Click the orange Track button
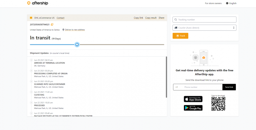 [x=180, y=36]
